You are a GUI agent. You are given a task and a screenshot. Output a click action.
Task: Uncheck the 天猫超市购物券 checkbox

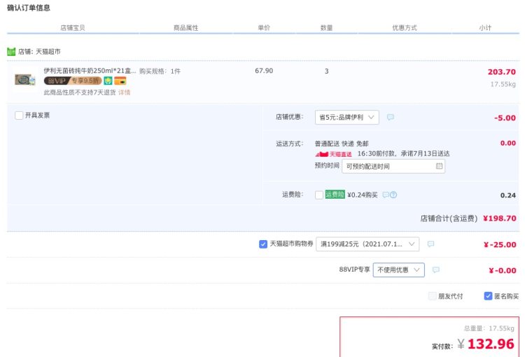263,244
